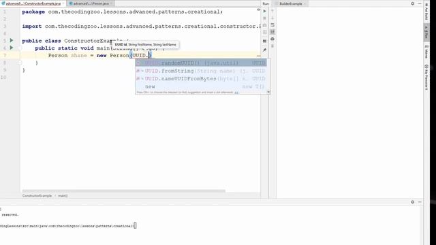Choose UUID.fromString completion suggestion
436x245 pixels.
201,71
